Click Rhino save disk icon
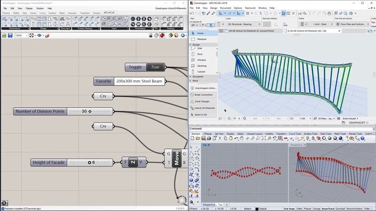This screenshot has height=211, width=376. 203,138
